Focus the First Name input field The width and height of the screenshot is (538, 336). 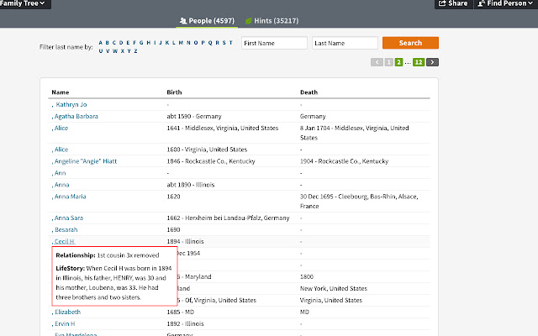(273, 43)
